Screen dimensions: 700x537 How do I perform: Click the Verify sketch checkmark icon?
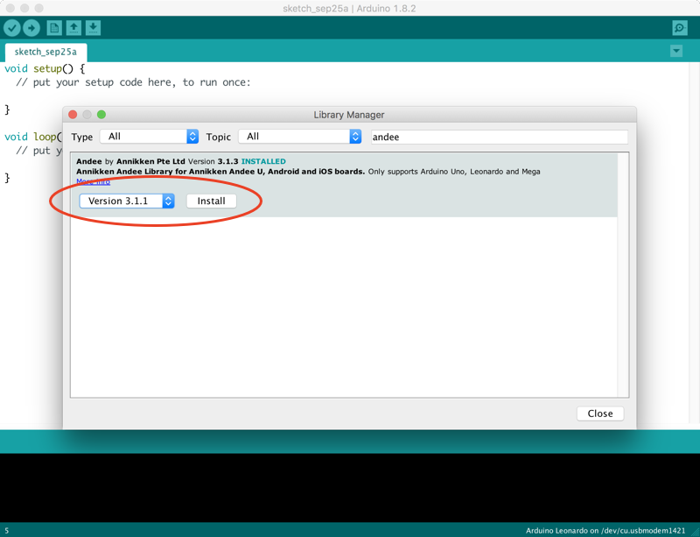coord(12,28)
